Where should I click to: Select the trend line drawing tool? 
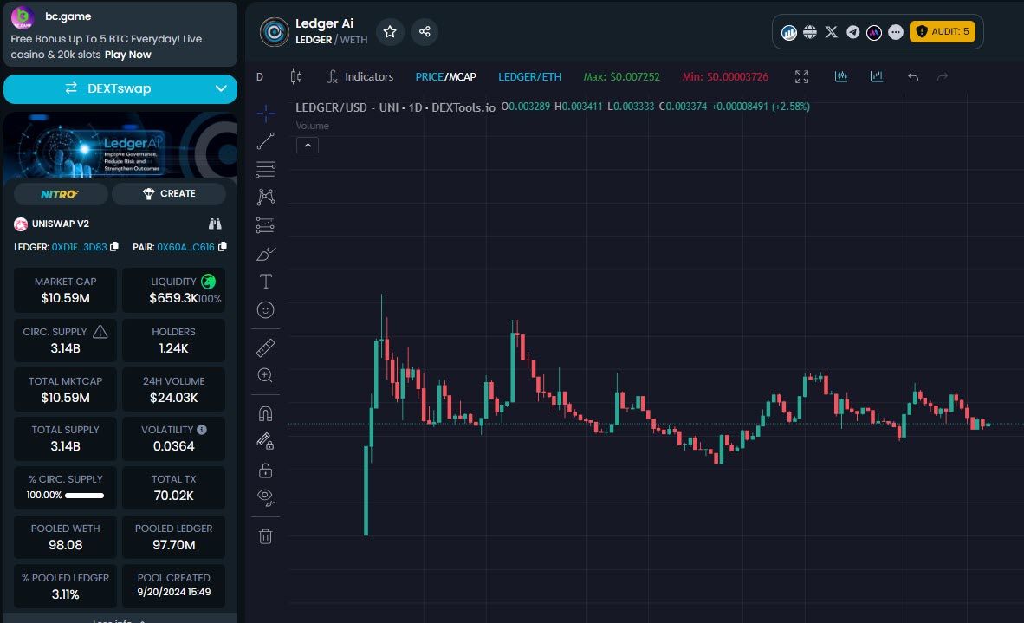tap(264, 140)
